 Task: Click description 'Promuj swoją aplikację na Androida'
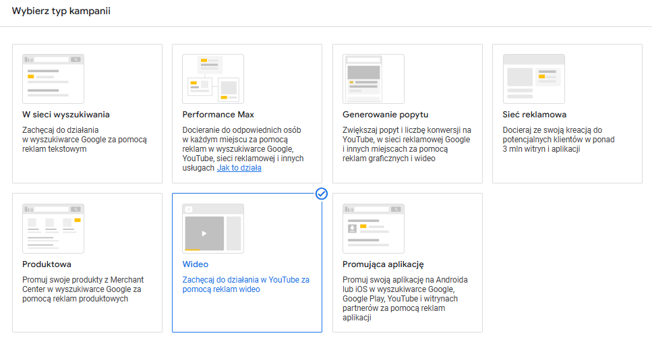[405, 299]
